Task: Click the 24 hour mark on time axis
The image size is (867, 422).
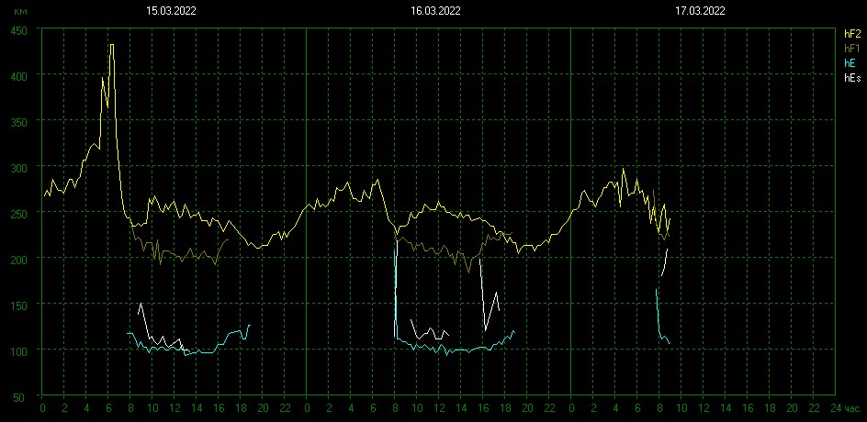Action: (835, 407)
